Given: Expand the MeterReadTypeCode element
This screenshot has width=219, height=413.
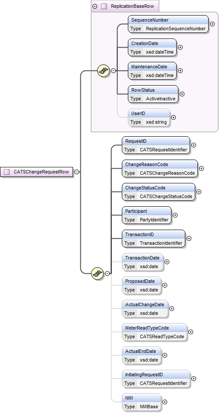Looking at the screenshot, I should point(190,332).
